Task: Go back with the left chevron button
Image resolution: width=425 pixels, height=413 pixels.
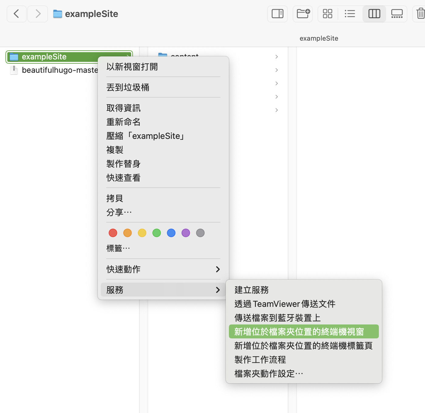Action: (17, 14)
